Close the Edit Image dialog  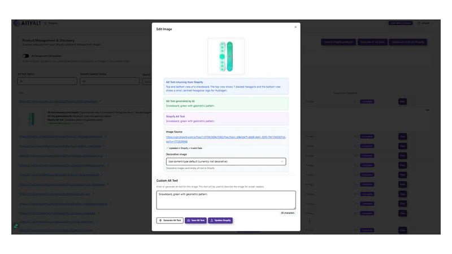click(x=295, y=27)
